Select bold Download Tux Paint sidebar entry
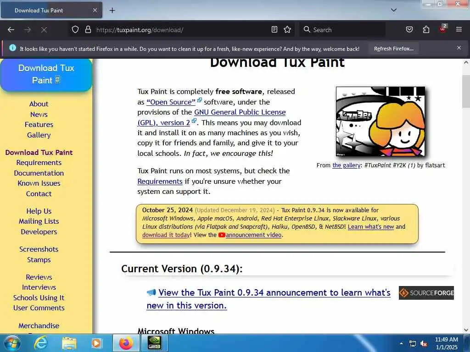Viewport: 470px width, 352px height. 39,152
